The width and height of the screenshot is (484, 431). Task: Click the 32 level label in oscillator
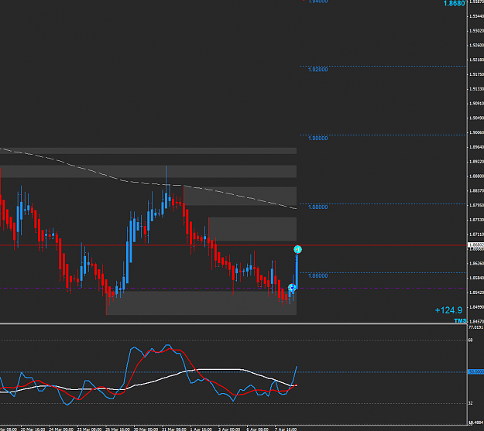point(470,403)
